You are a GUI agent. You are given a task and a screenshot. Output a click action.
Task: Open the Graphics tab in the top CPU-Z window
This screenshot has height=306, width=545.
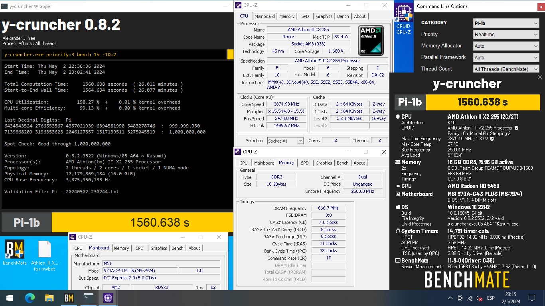point(324,16)
